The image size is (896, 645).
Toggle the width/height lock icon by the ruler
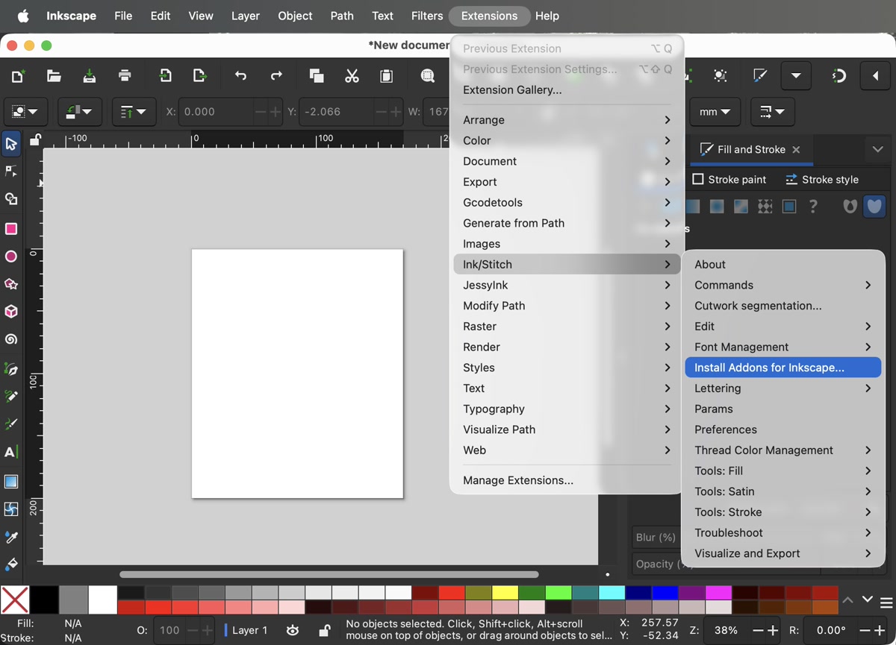pyautogui.click(x=35, y=139)
